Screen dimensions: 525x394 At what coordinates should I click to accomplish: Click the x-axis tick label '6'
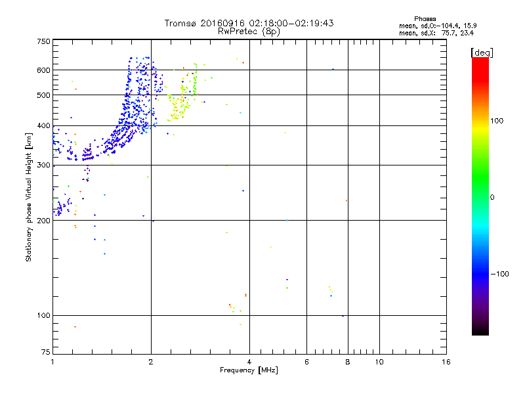point(306,362)
